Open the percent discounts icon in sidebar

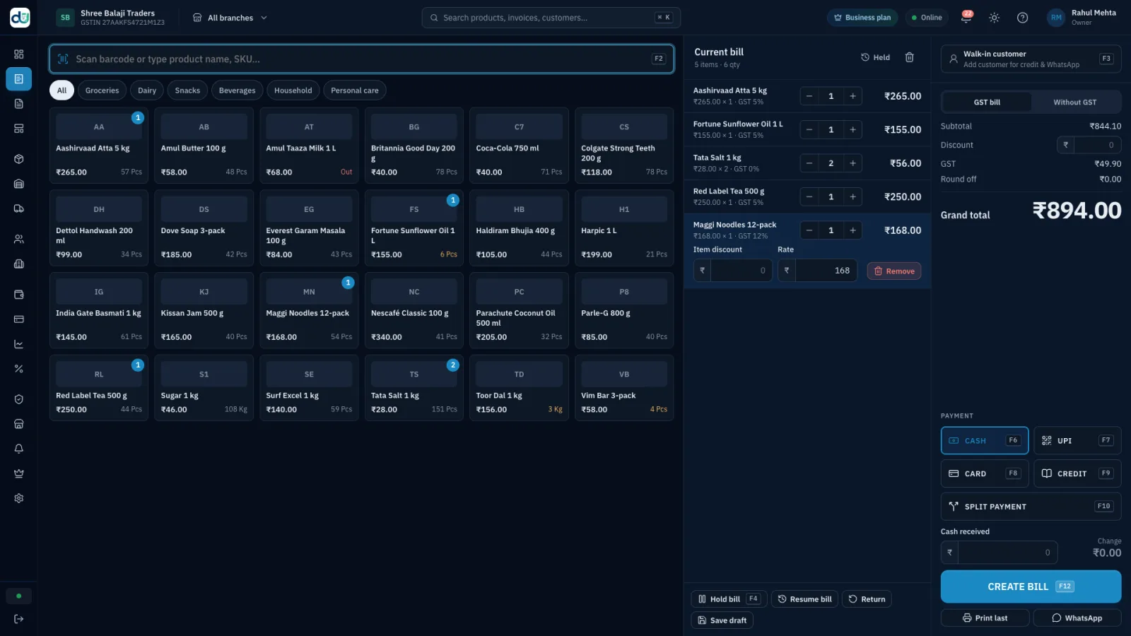coord(19,369)
